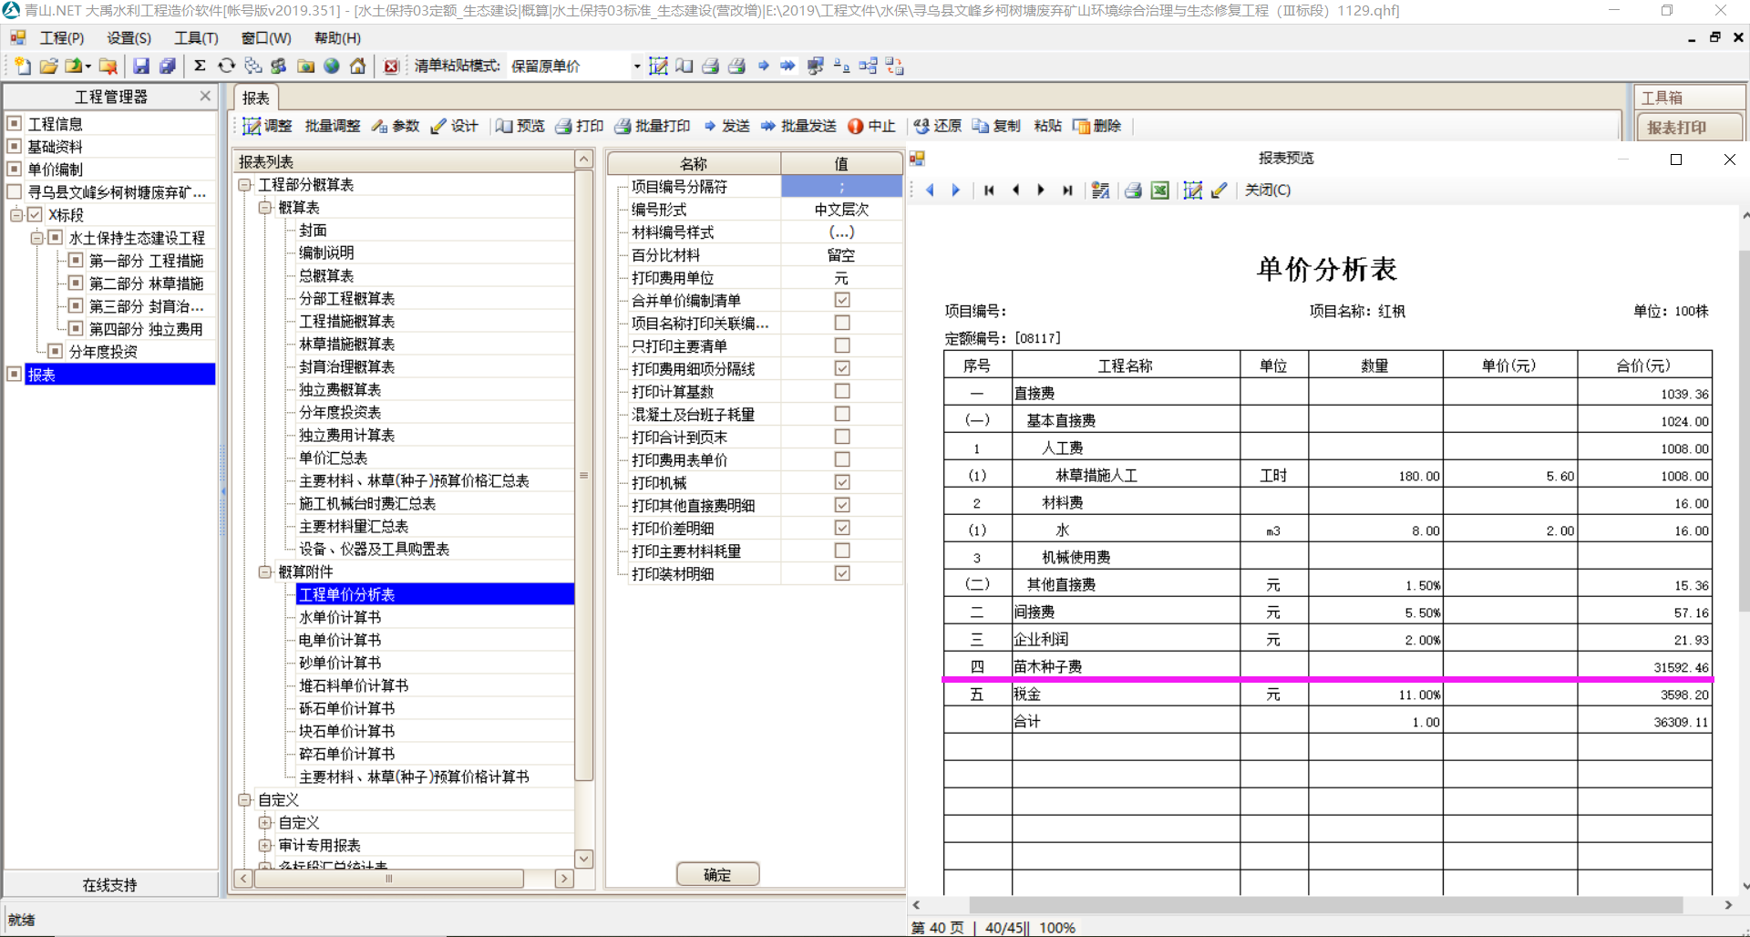1750x937 pixels.
Task: Click the home icon in main toolbar
Action: [x=358, y=66]
